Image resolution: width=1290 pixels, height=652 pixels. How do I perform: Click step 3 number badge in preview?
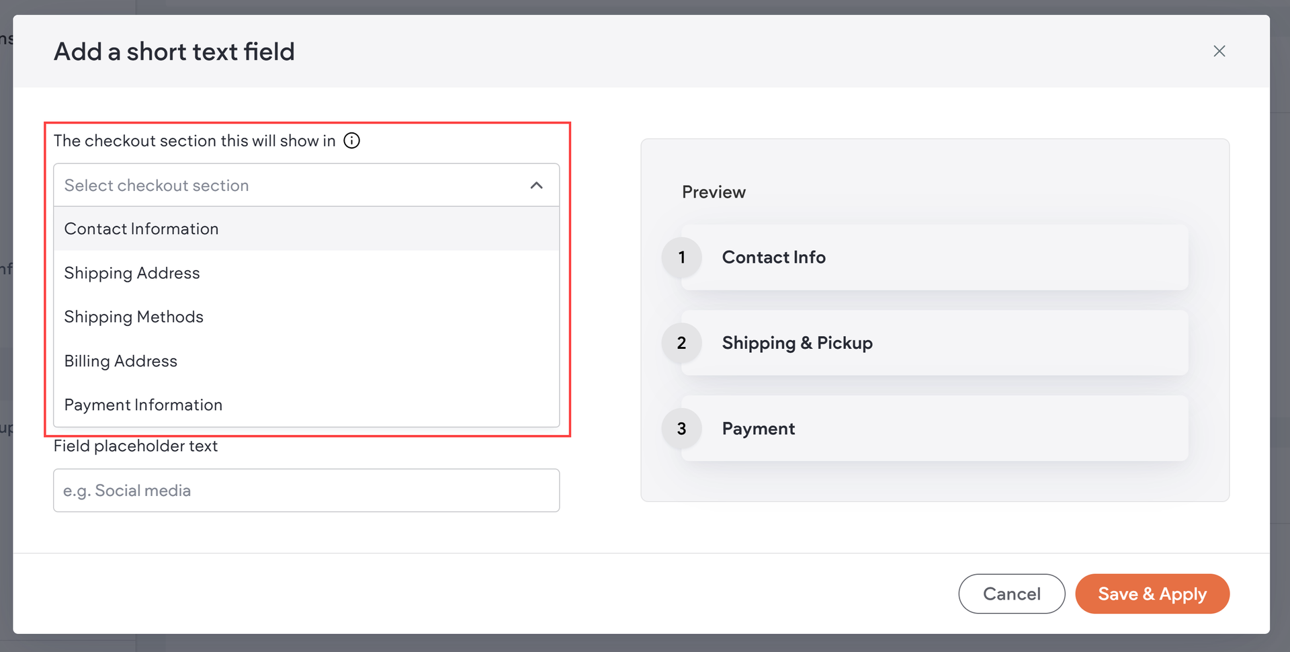coord(681,429)
